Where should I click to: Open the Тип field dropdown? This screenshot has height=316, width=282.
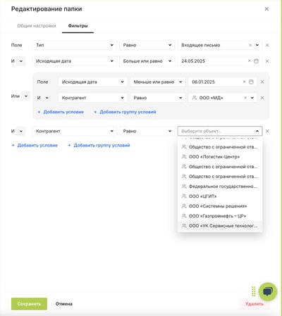click(x=75, y=45)
